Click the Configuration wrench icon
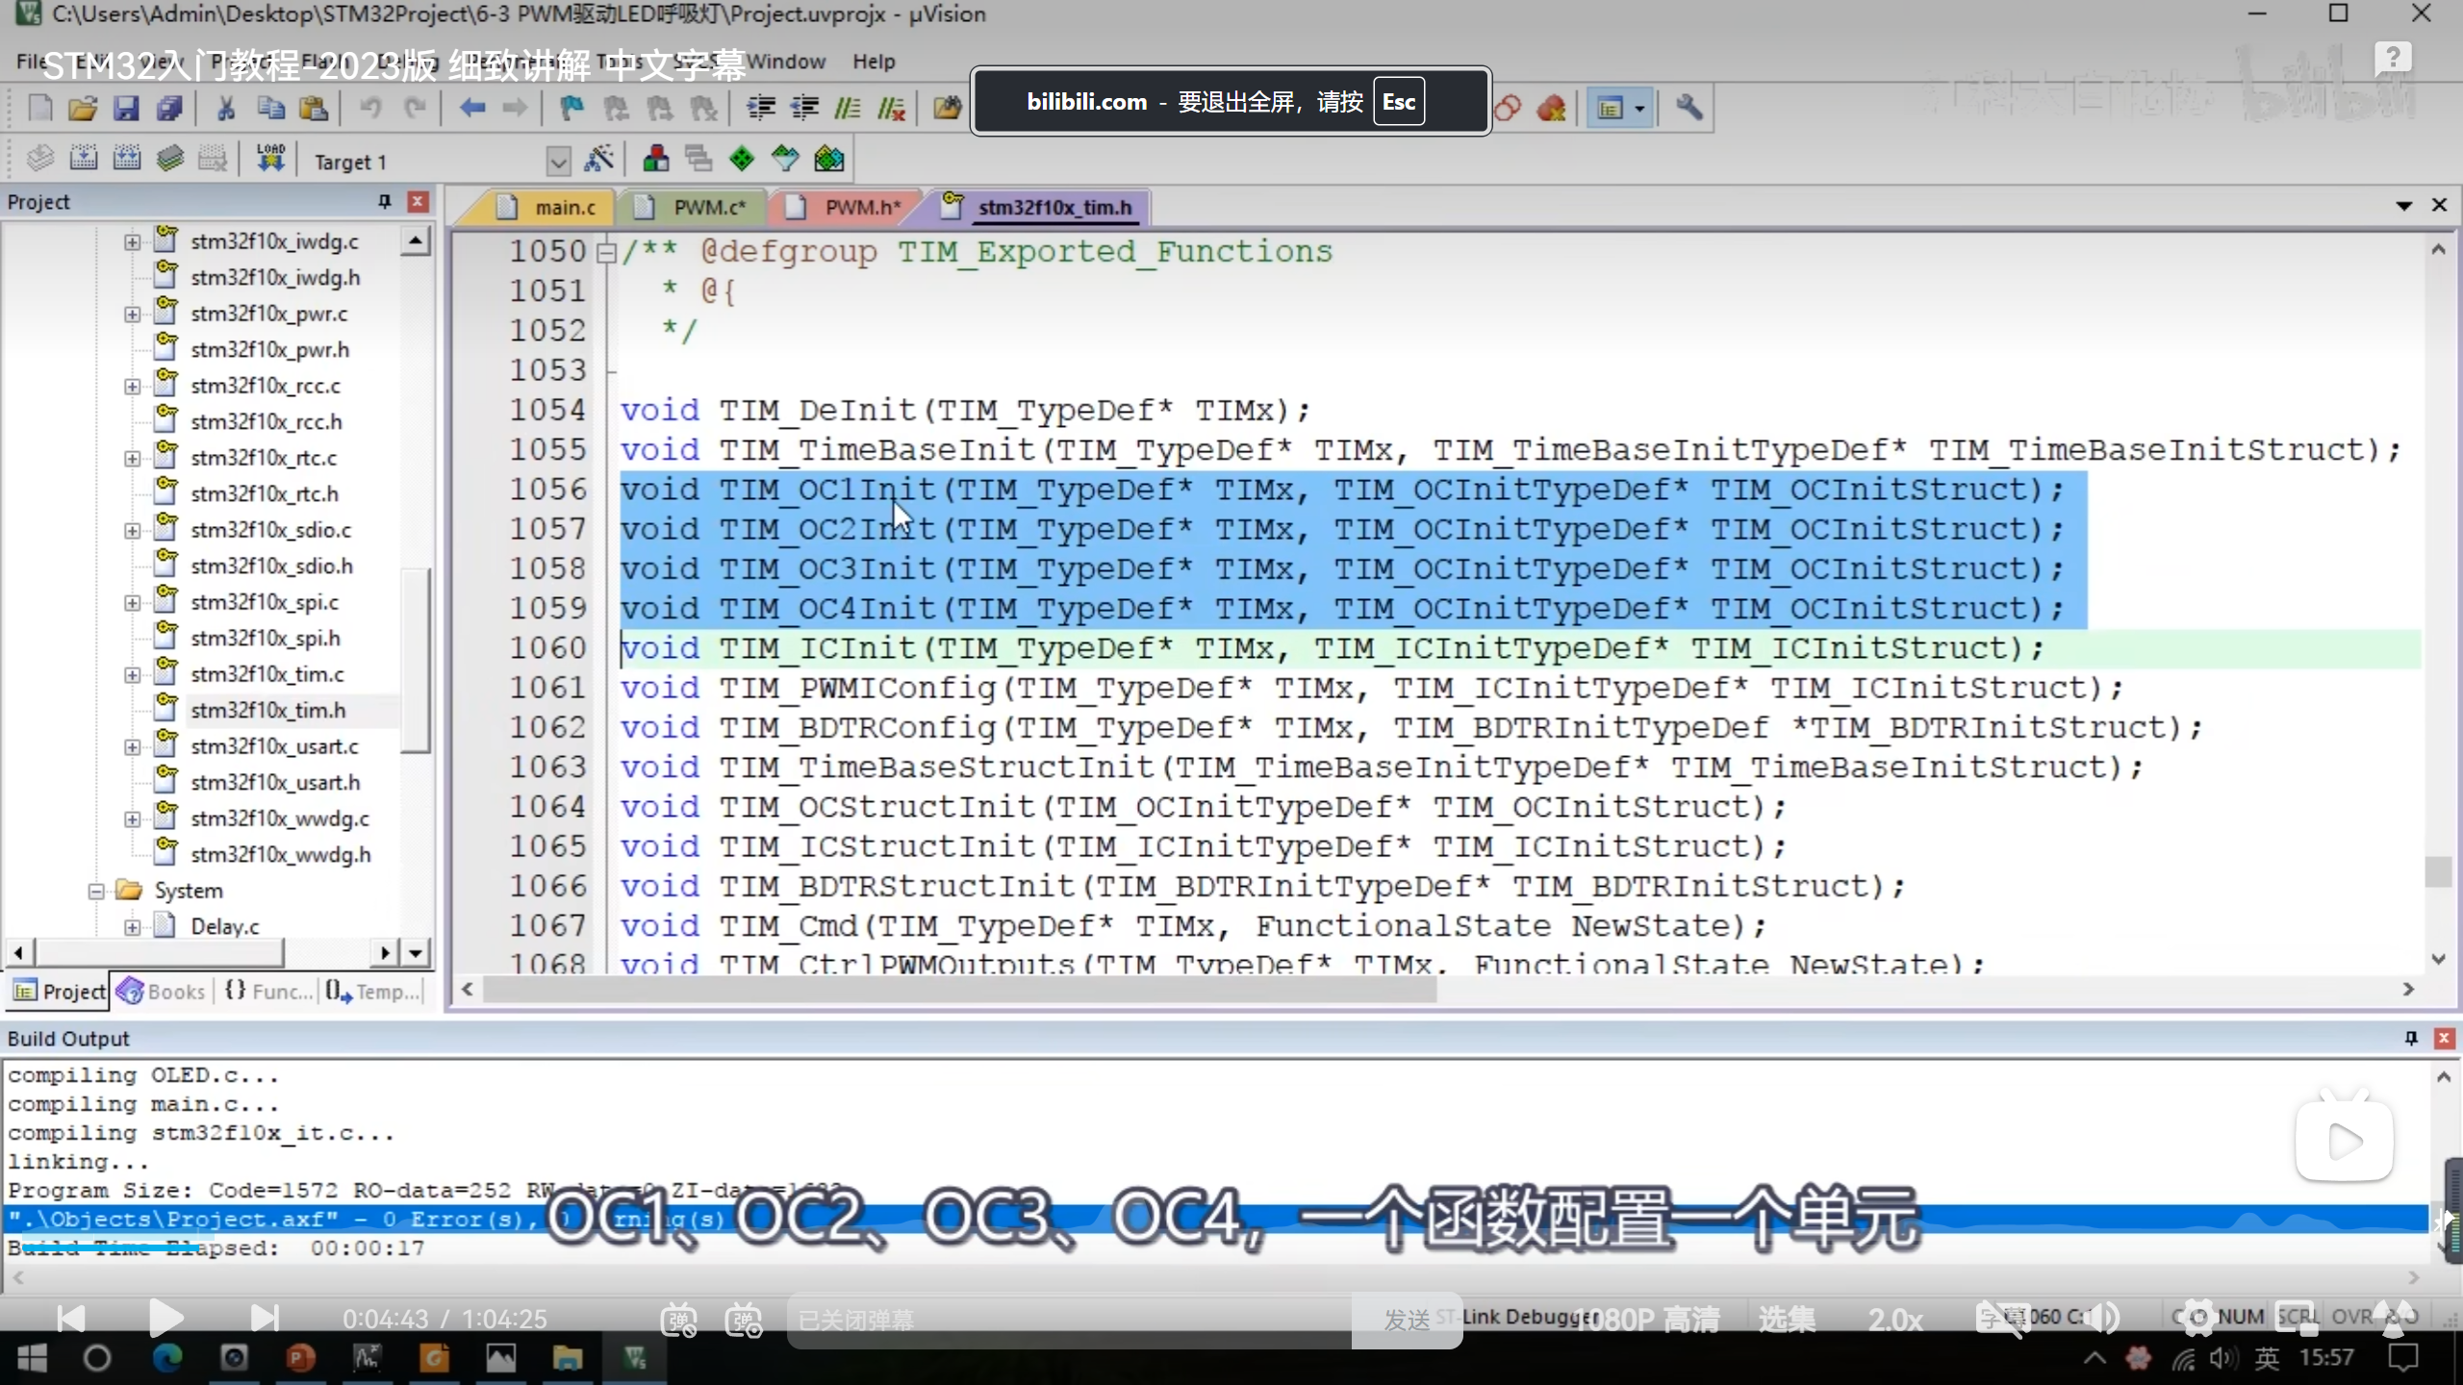Screen dimensions: 2463x1385 point(1689,108)
